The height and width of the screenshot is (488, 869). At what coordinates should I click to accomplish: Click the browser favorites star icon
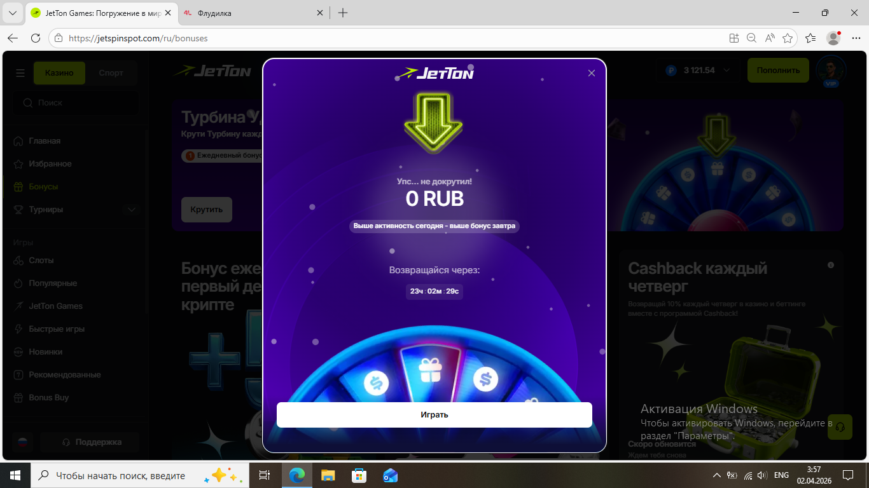pos(788,38)
